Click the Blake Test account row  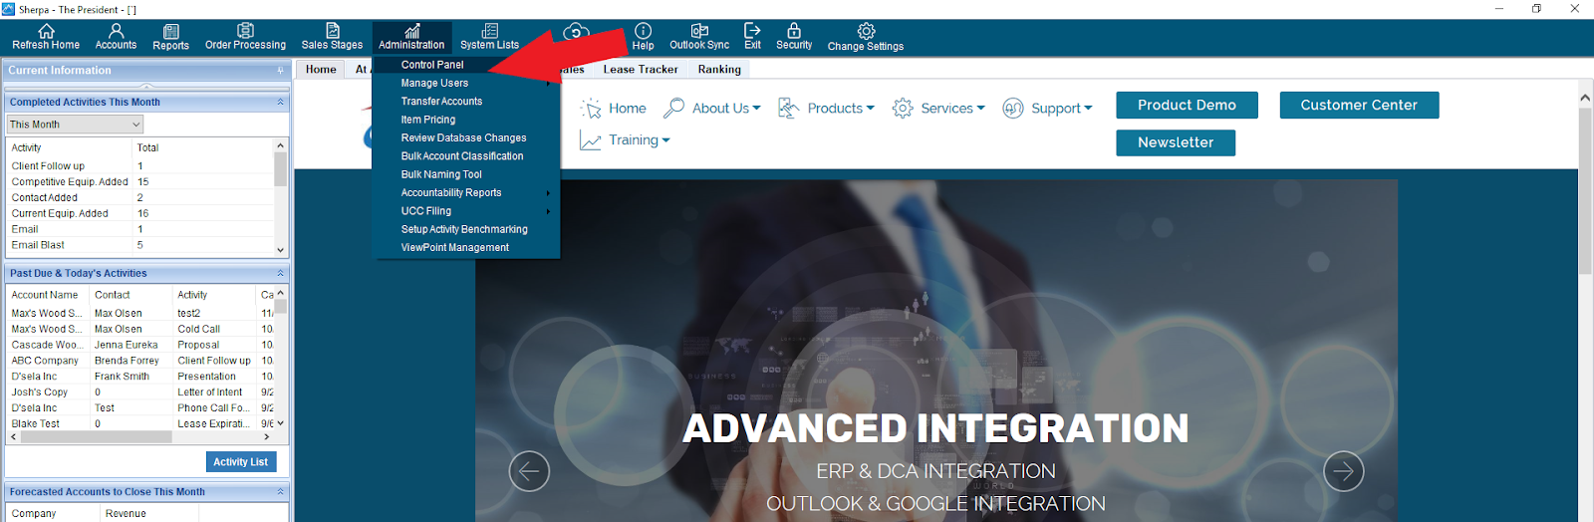click(140, 423)
